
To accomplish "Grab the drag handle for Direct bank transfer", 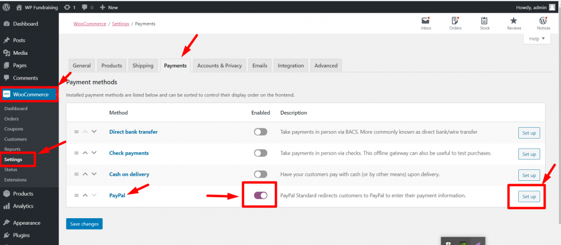I will coord(76,132).
